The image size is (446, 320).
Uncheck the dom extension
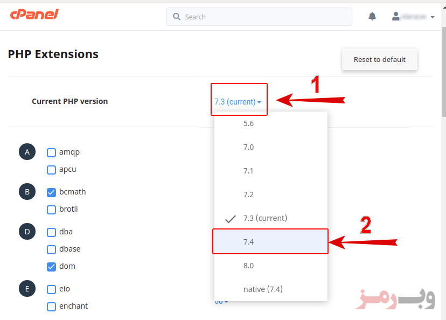51,267
